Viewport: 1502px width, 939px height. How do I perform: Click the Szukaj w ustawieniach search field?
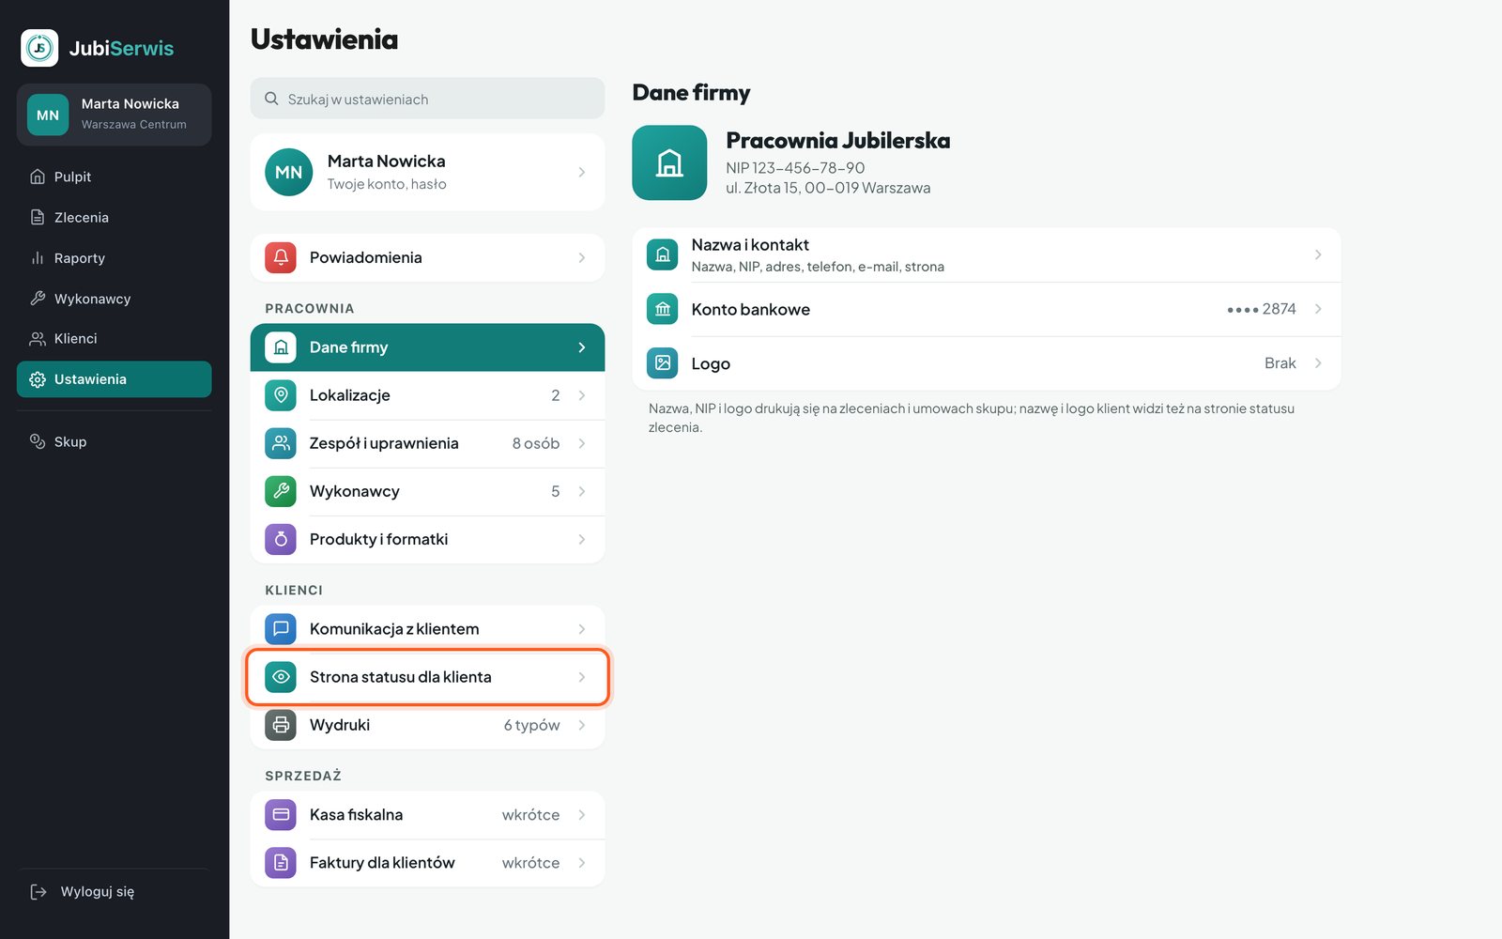(427, 99)
